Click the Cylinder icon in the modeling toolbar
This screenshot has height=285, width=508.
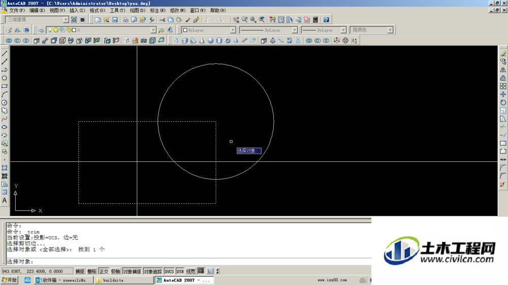click(219, 41)
